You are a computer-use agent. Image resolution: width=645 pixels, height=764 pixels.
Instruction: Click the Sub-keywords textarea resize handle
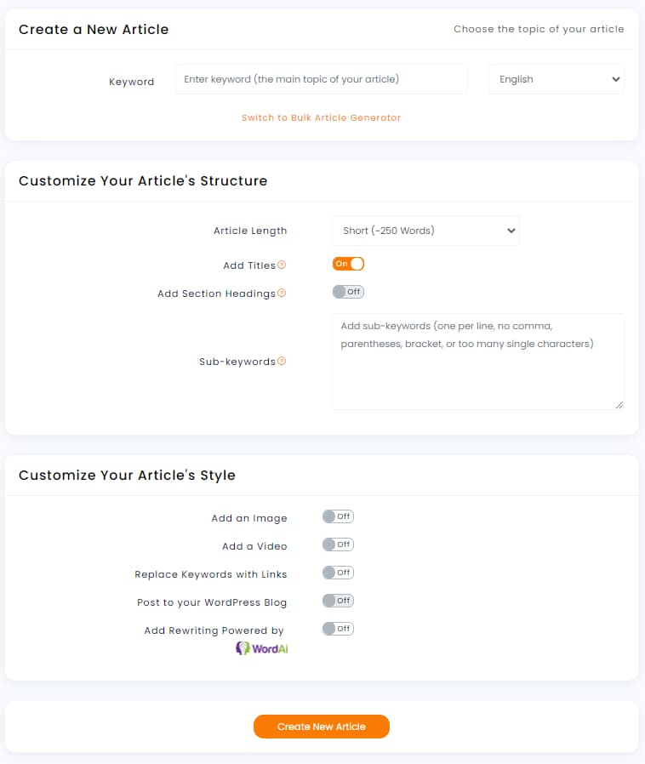click(619, 405)
